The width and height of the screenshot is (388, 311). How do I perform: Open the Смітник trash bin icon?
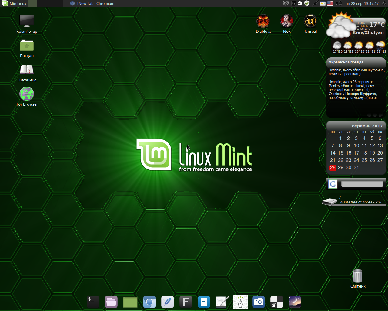[358, 279]
